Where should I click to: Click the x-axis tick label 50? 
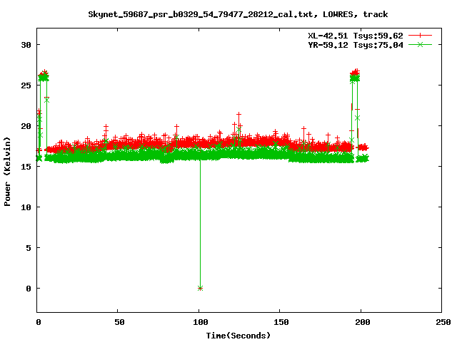[x=119, y=322]
